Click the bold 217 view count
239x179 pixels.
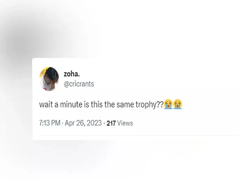pyautogui.click(x=111, y=123)
